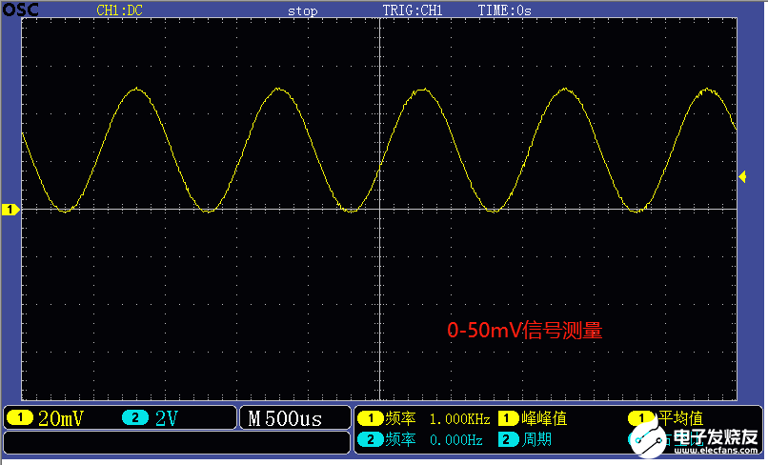
Task: Click the yellow trigger level arrow on right edge
Action: click(742, 177)
